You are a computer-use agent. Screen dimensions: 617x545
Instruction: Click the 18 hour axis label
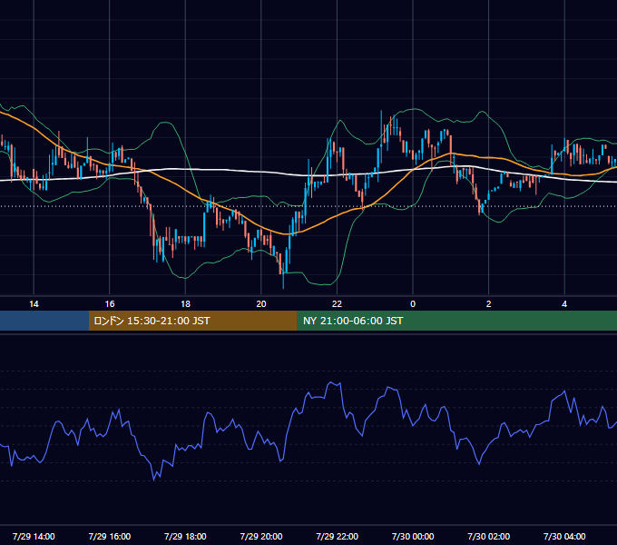click(185, 304)
